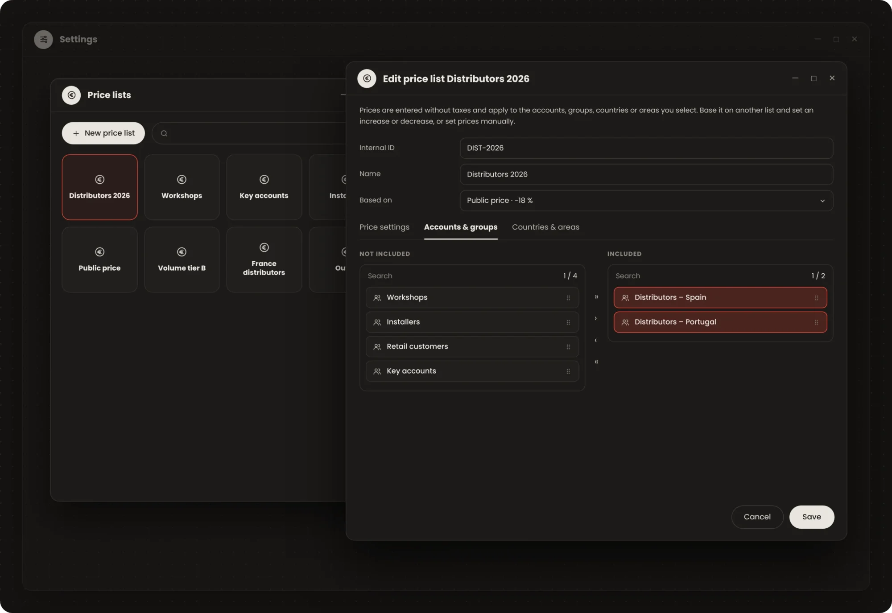Click the drag handle on Distributors – Spain row
The image size is (892, 613).
tap(816, 298)
